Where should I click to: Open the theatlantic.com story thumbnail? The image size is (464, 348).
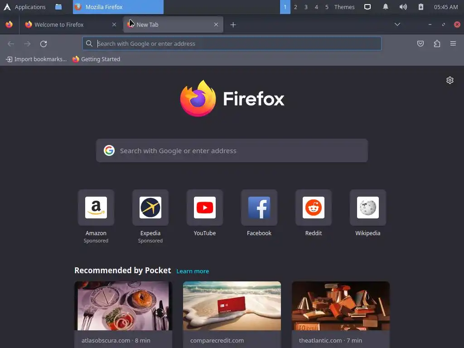(x=341, y=306)
